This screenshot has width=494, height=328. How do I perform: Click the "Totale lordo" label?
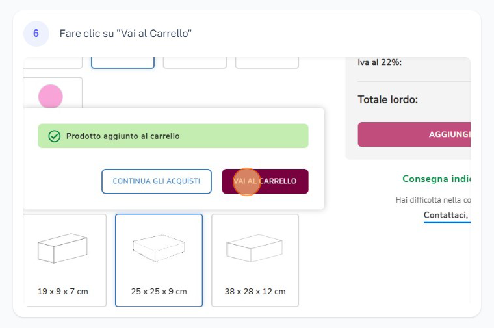pyautogui.click(x=388, y=100)
